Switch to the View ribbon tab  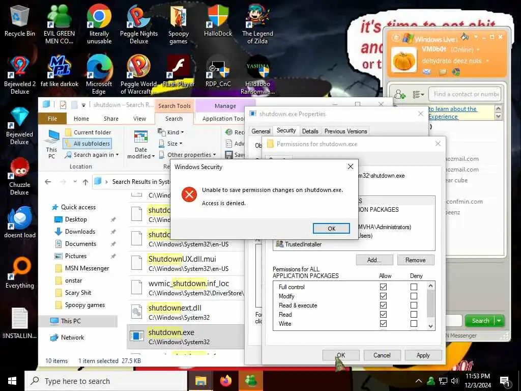pyautogui.click(x=139, y=119)
